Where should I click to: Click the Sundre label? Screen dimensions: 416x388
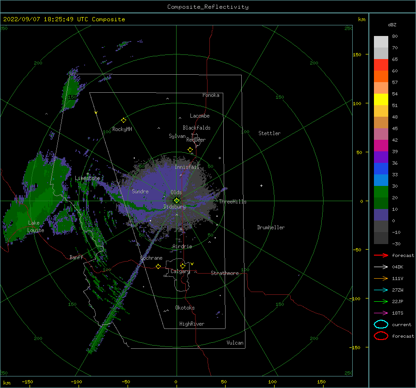tap(140, 191)
